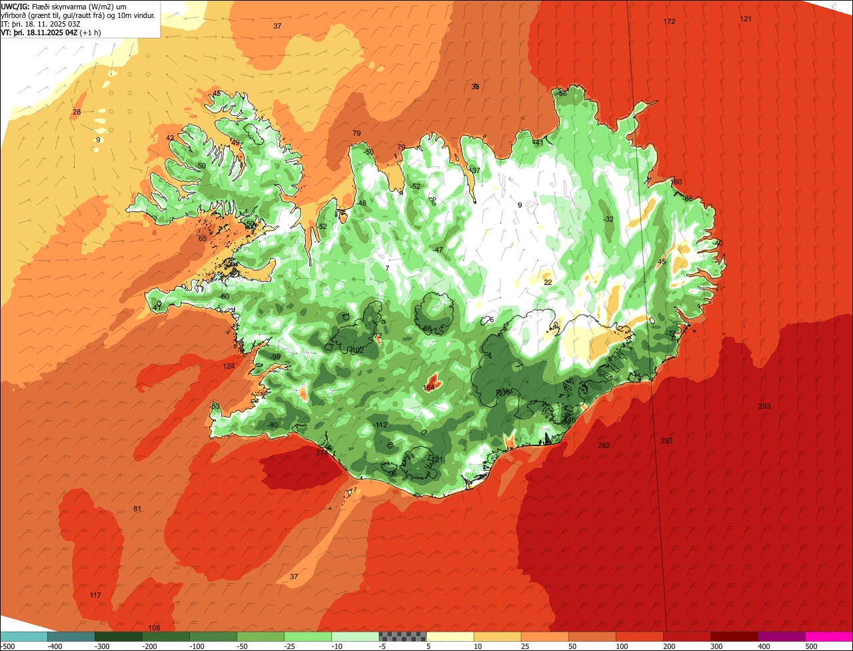This screenshot has height=651, width=853.
Task: Click the value 164 on the red patch
Action: point(429,387)
